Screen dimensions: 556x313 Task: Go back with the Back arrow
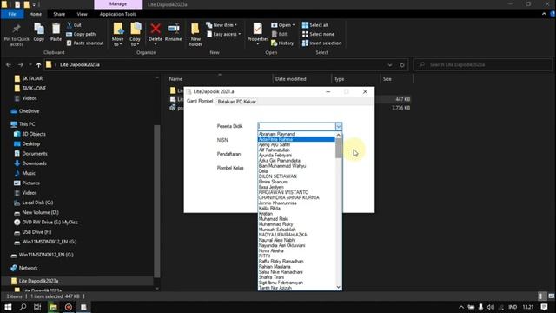(x=9, y=64)
